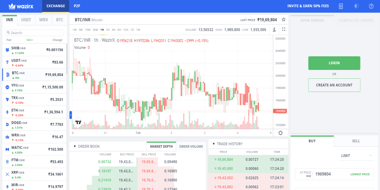Open chart settings gear icon
This screenshot has height=190, width=380.
point(280,133)
